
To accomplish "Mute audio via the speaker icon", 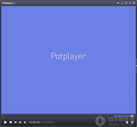I will pyautogui.click(x=111, y=116).
